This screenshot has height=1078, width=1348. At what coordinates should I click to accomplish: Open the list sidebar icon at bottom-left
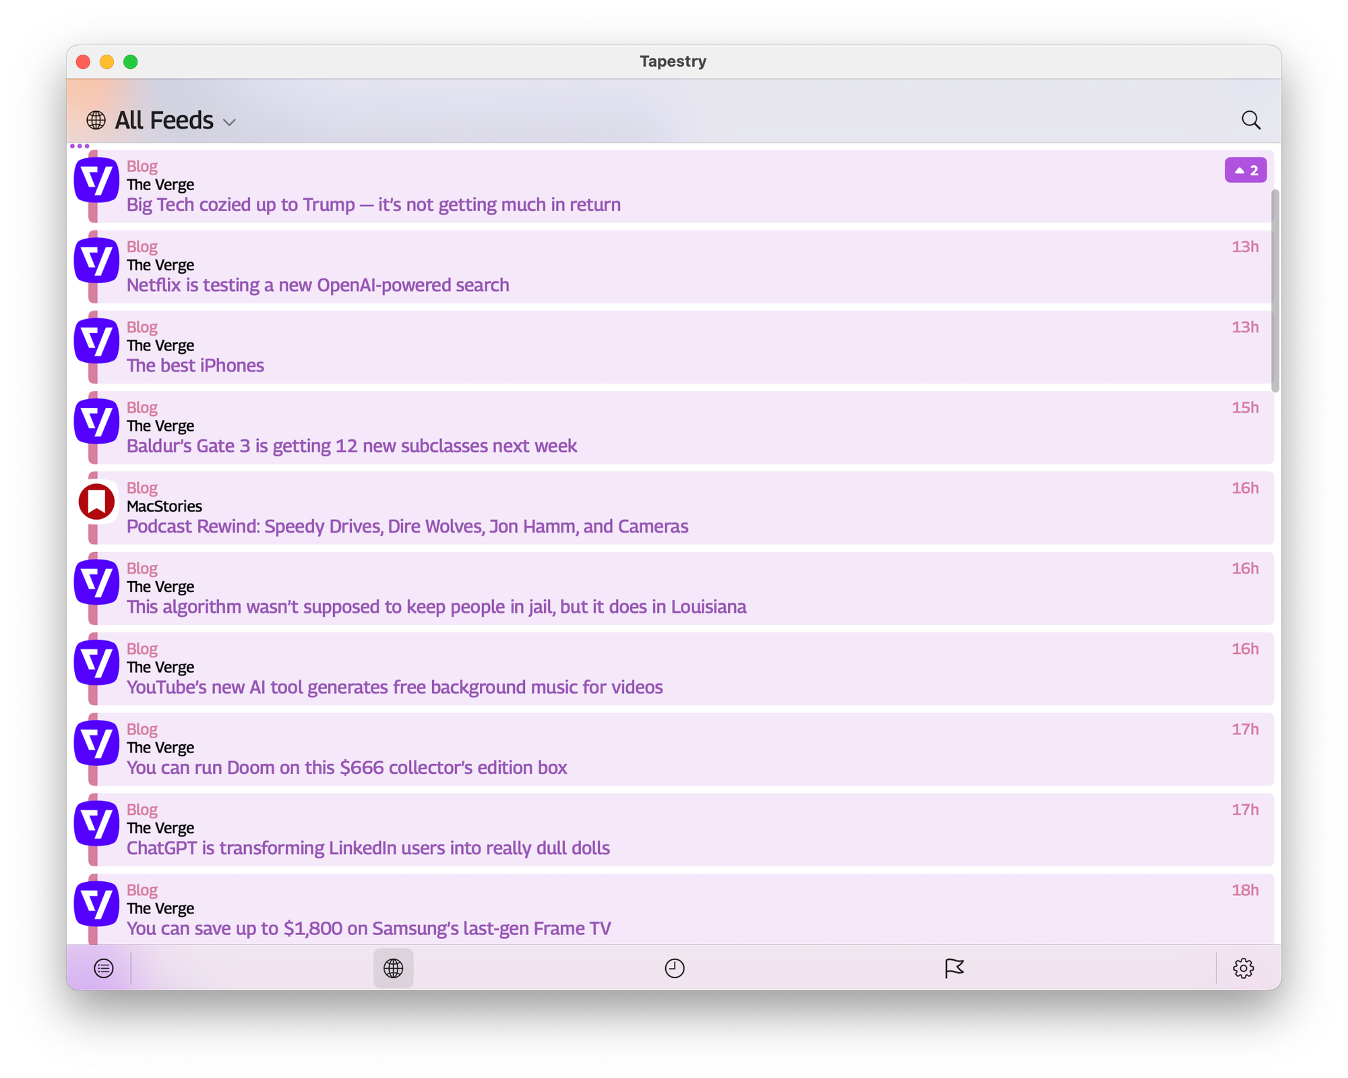[x=103, y=968]
